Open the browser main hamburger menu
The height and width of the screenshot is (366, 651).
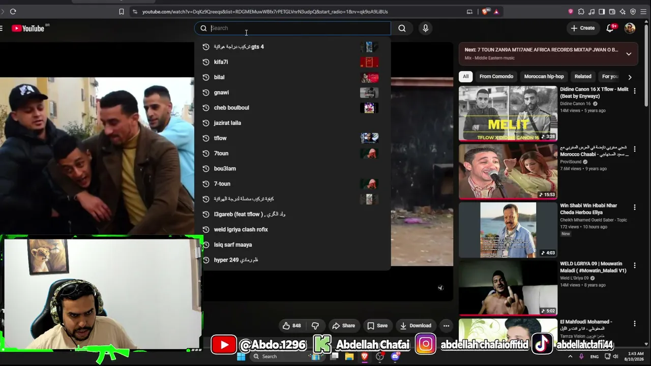pos(643,12)
